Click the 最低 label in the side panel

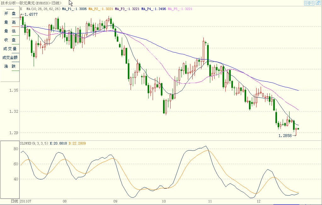tap(10, 31)
